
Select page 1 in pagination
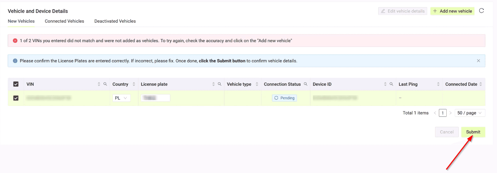(443, 113)
